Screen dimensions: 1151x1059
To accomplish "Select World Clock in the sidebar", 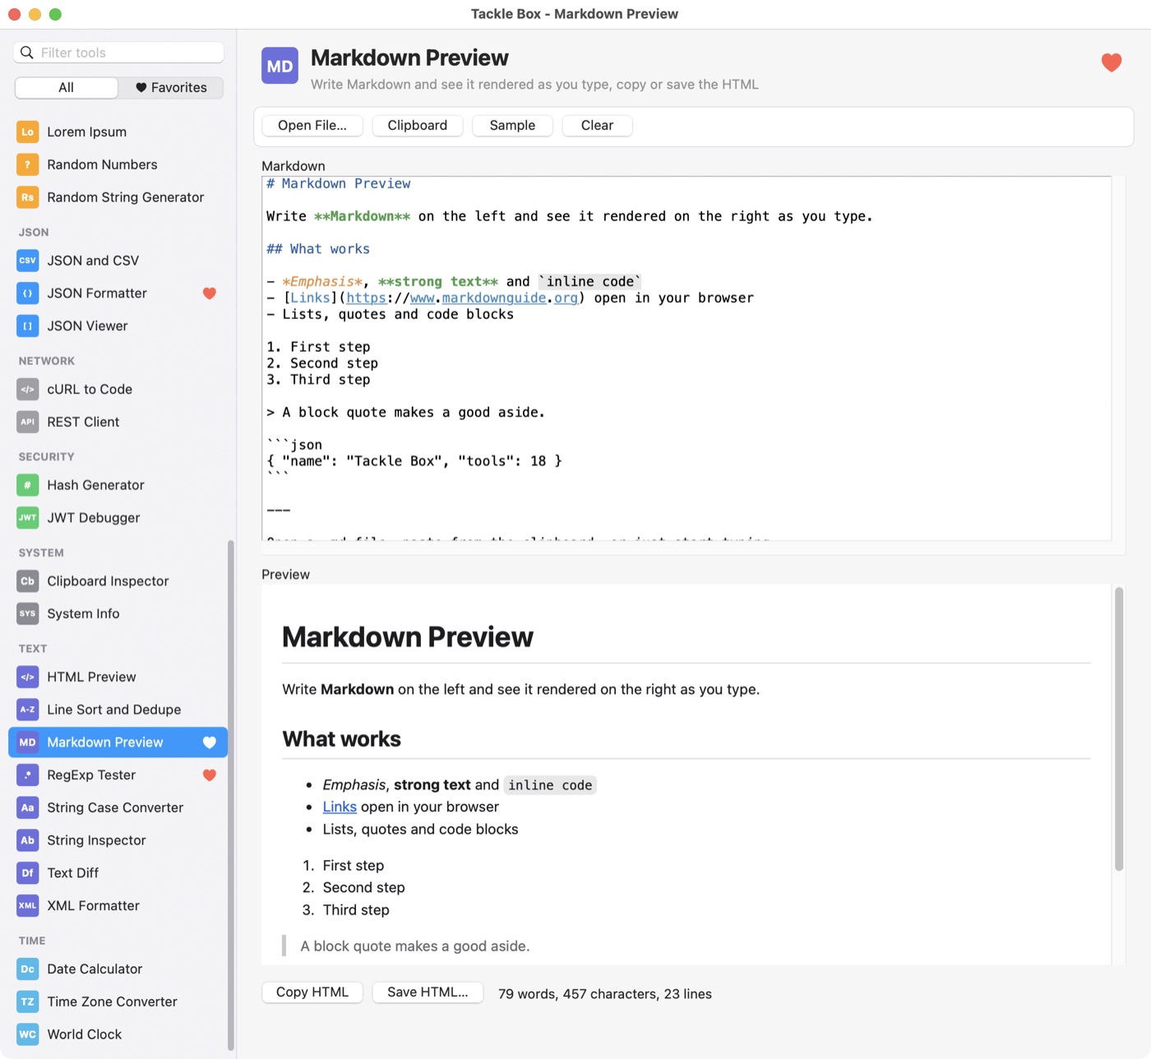I will point(118,1034).
